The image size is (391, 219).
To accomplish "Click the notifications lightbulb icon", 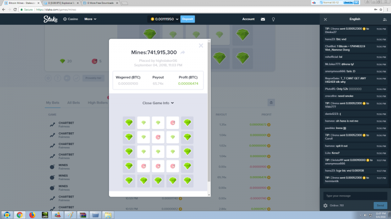I will pyautogui.click(x=273, y=19).
